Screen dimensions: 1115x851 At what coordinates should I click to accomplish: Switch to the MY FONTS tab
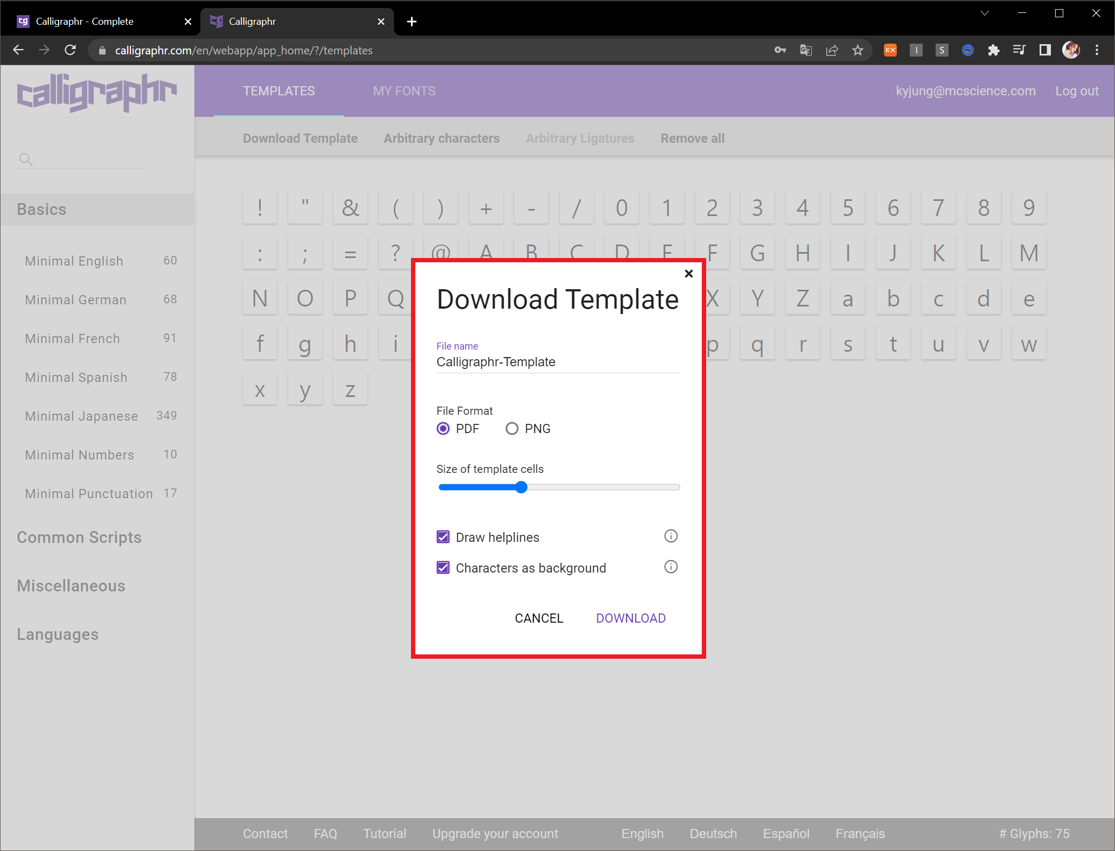tap(404, 91)
